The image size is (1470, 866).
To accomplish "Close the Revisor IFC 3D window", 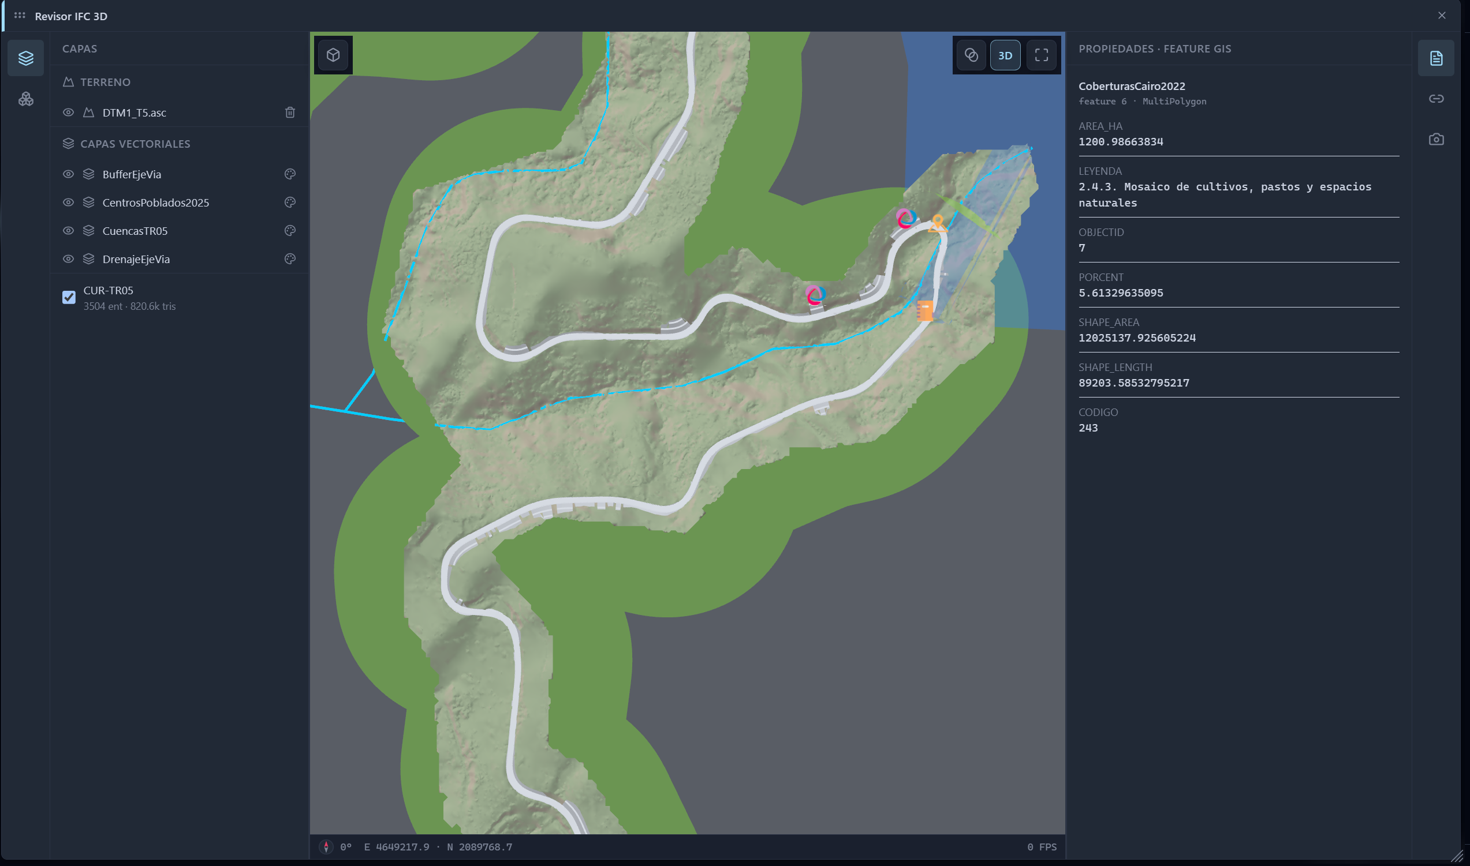I will tap(1442, 16).
